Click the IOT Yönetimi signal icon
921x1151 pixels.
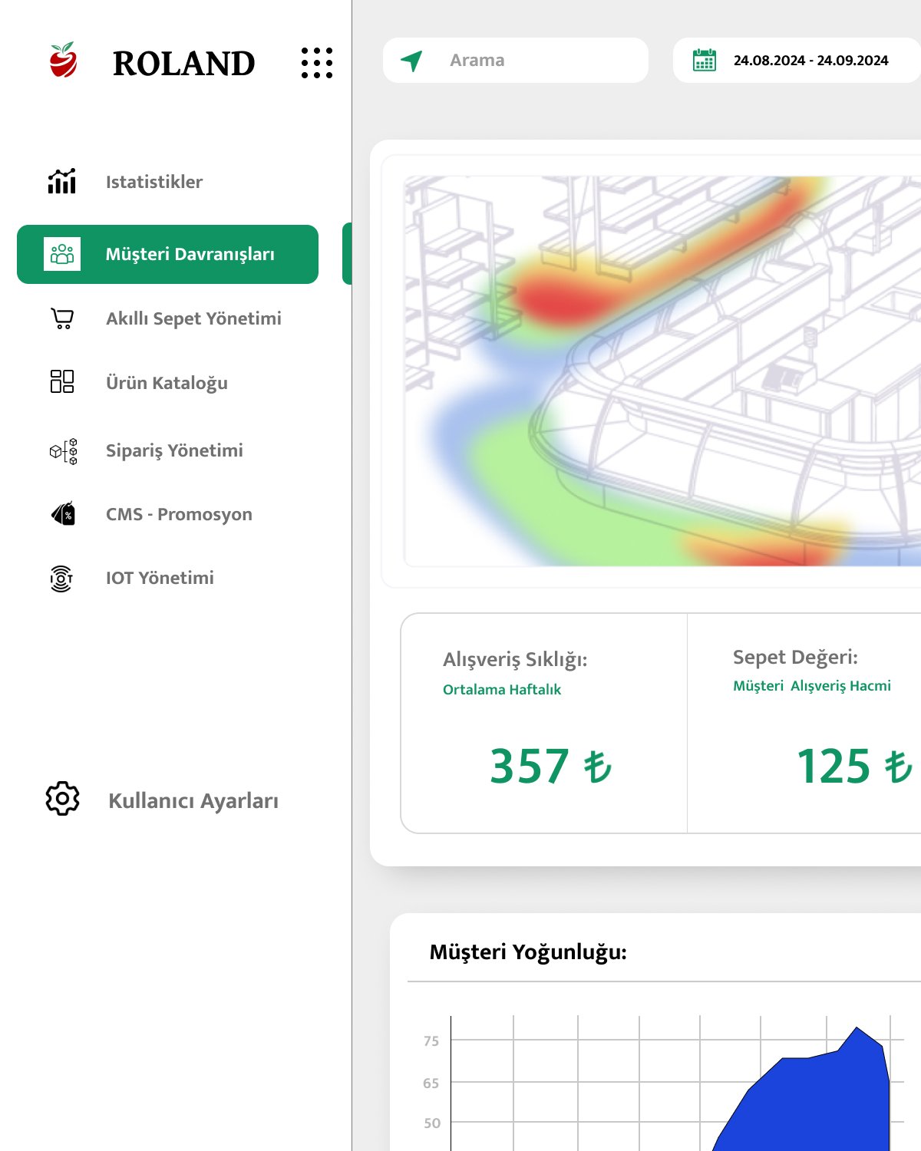click(61, 578)
